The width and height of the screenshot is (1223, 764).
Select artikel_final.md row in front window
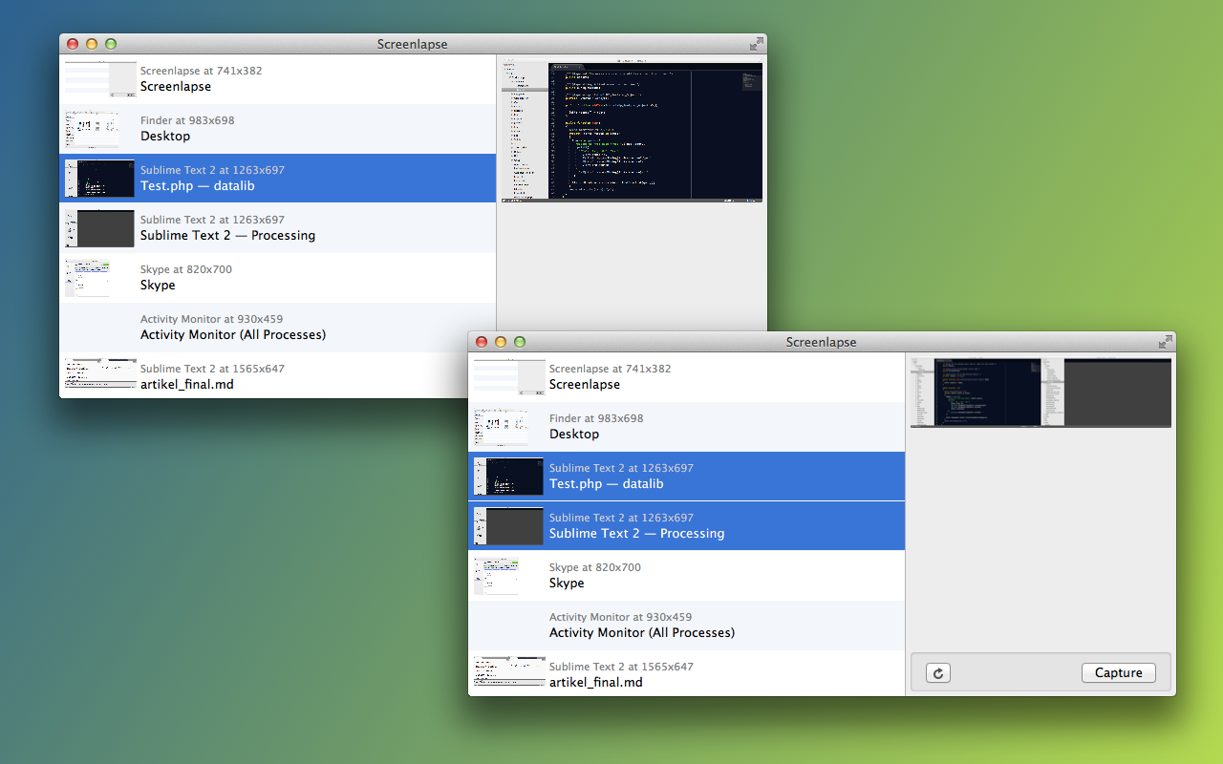click(686, 673)
